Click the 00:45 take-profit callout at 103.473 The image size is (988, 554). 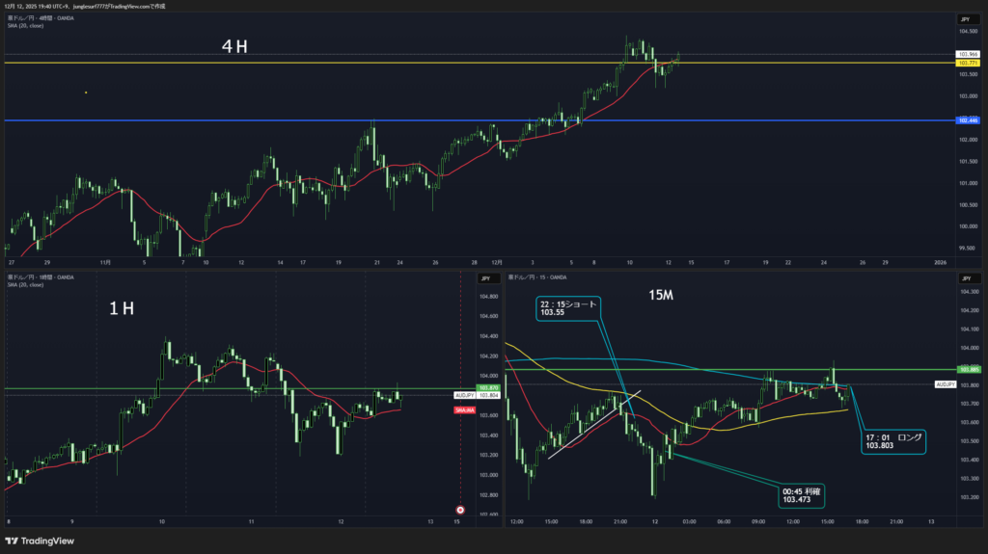click(801, 494)
